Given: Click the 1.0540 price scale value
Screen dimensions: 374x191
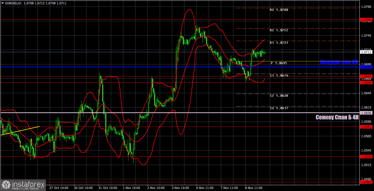Looking at the screenshot, I should pos(366,151).
